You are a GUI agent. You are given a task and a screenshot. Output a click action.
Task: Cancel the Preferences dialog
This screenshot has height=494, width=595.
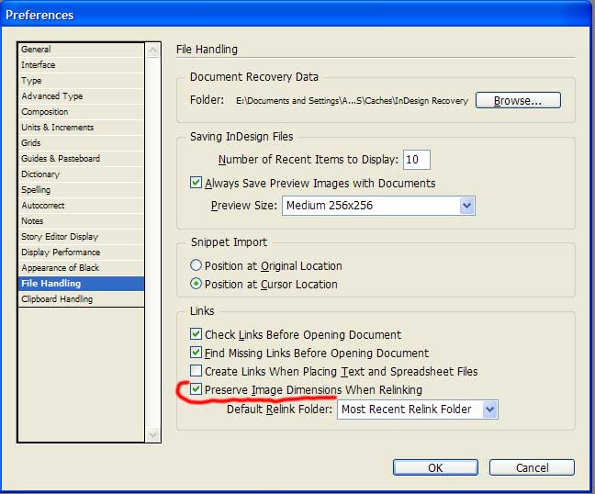(x=532, y=467)
